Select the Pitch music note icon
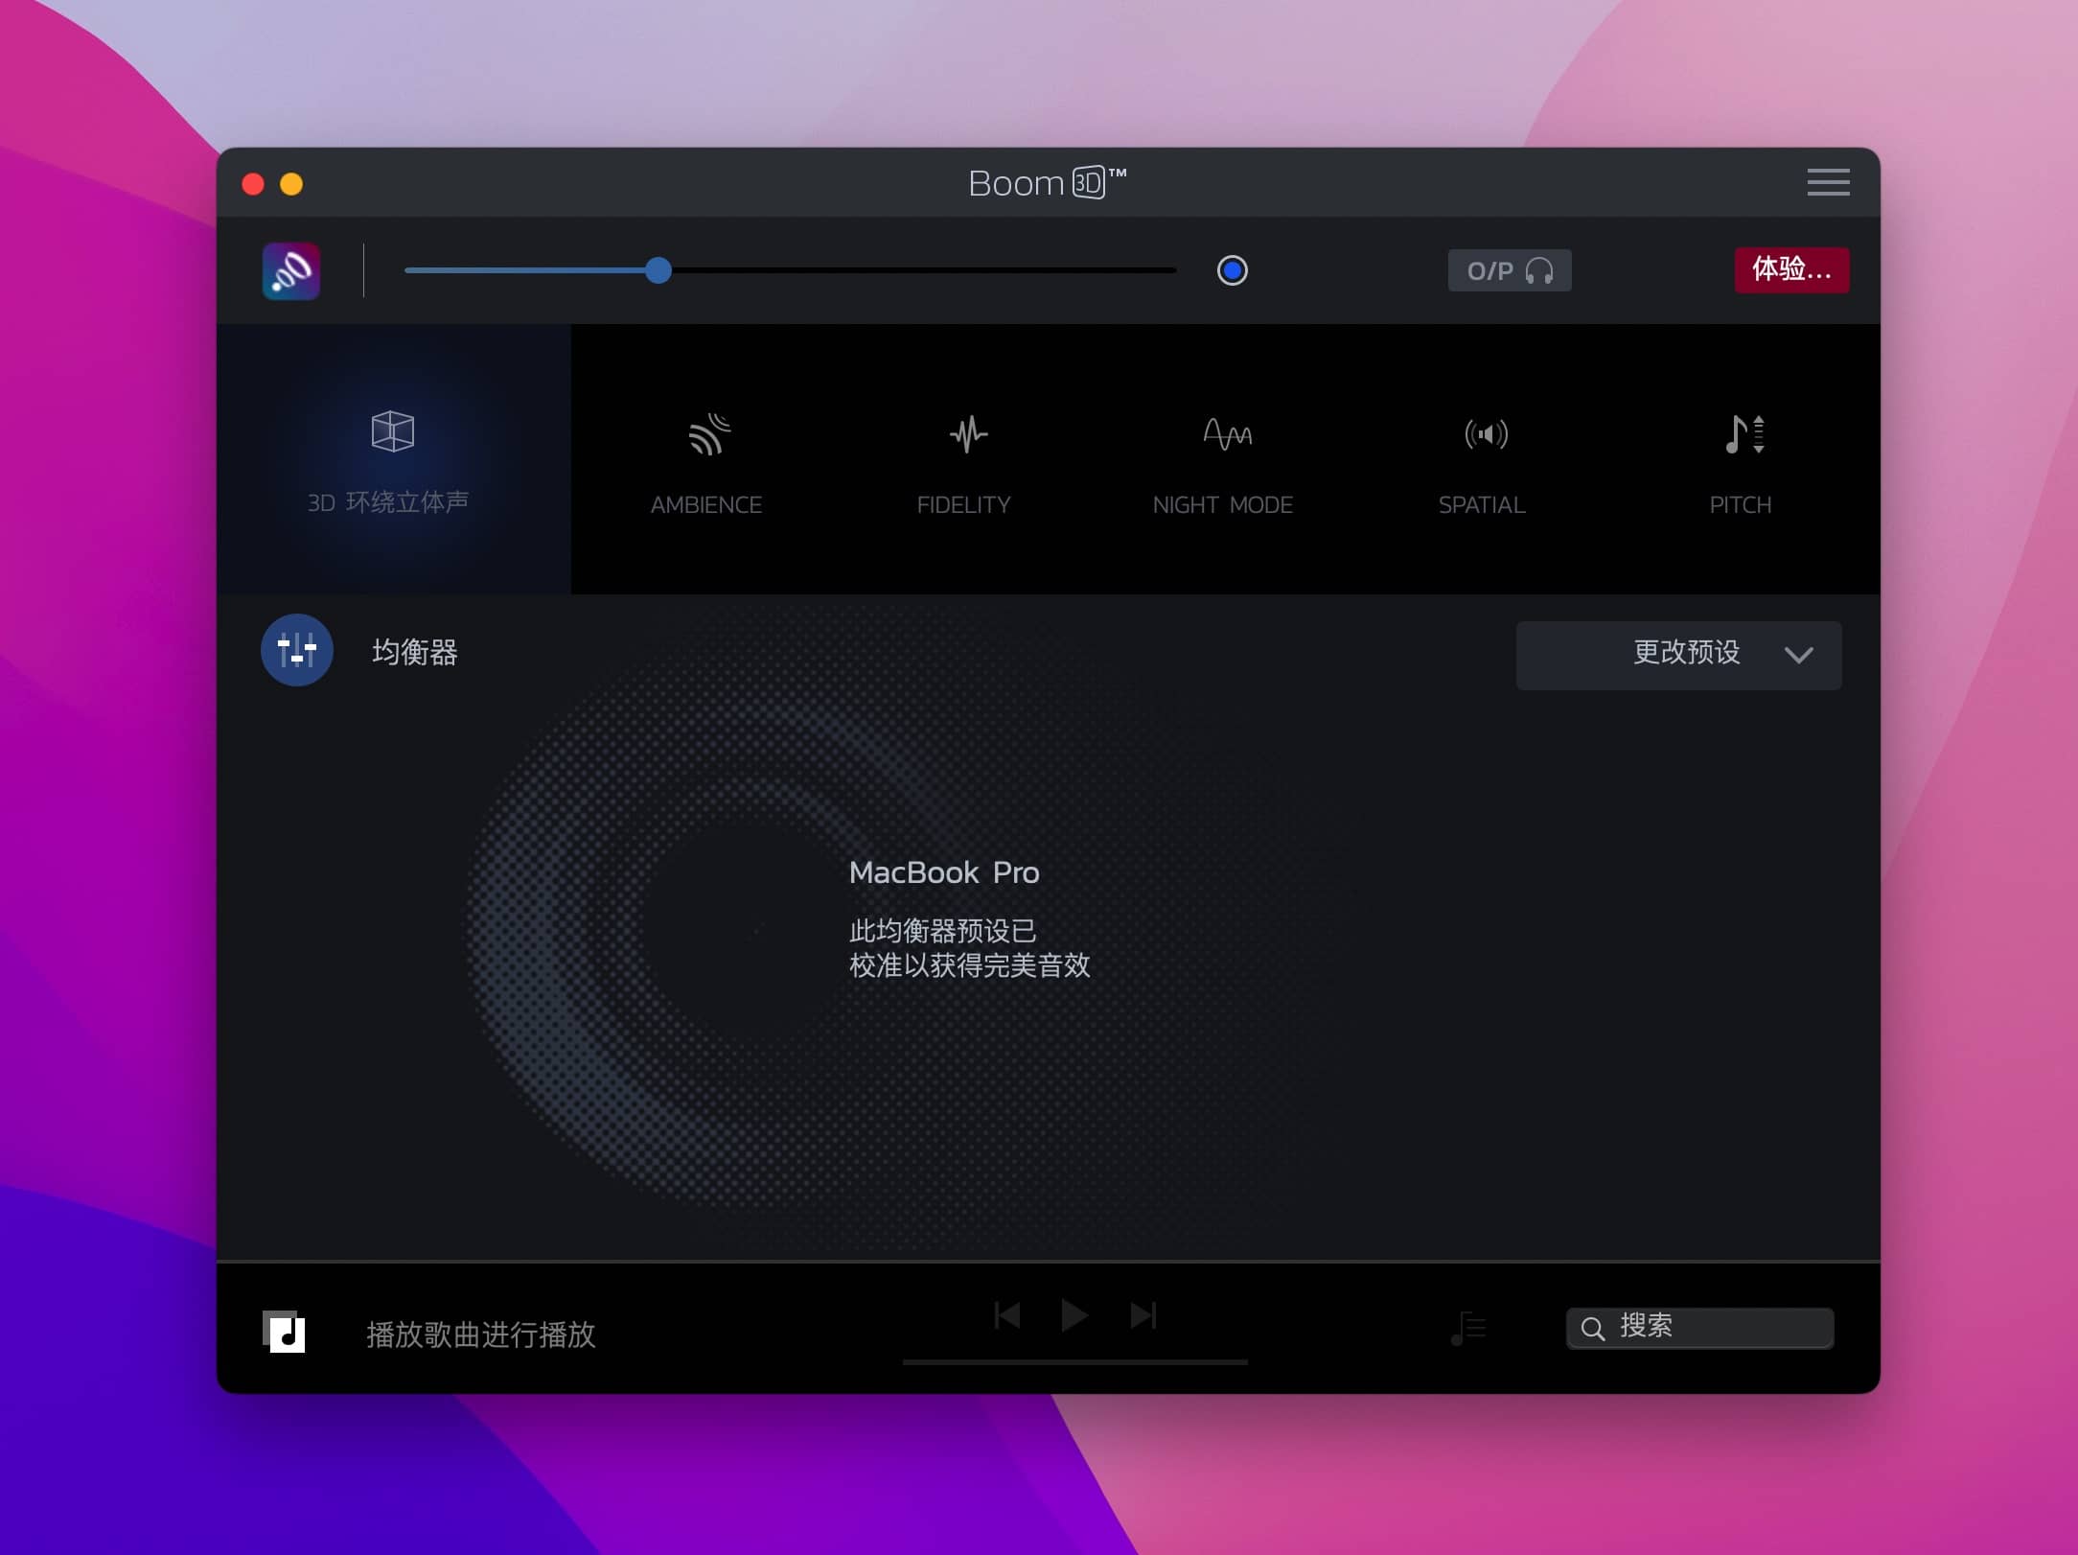The height and width of the screenshot is (1555, 2078). point(1744,434)
